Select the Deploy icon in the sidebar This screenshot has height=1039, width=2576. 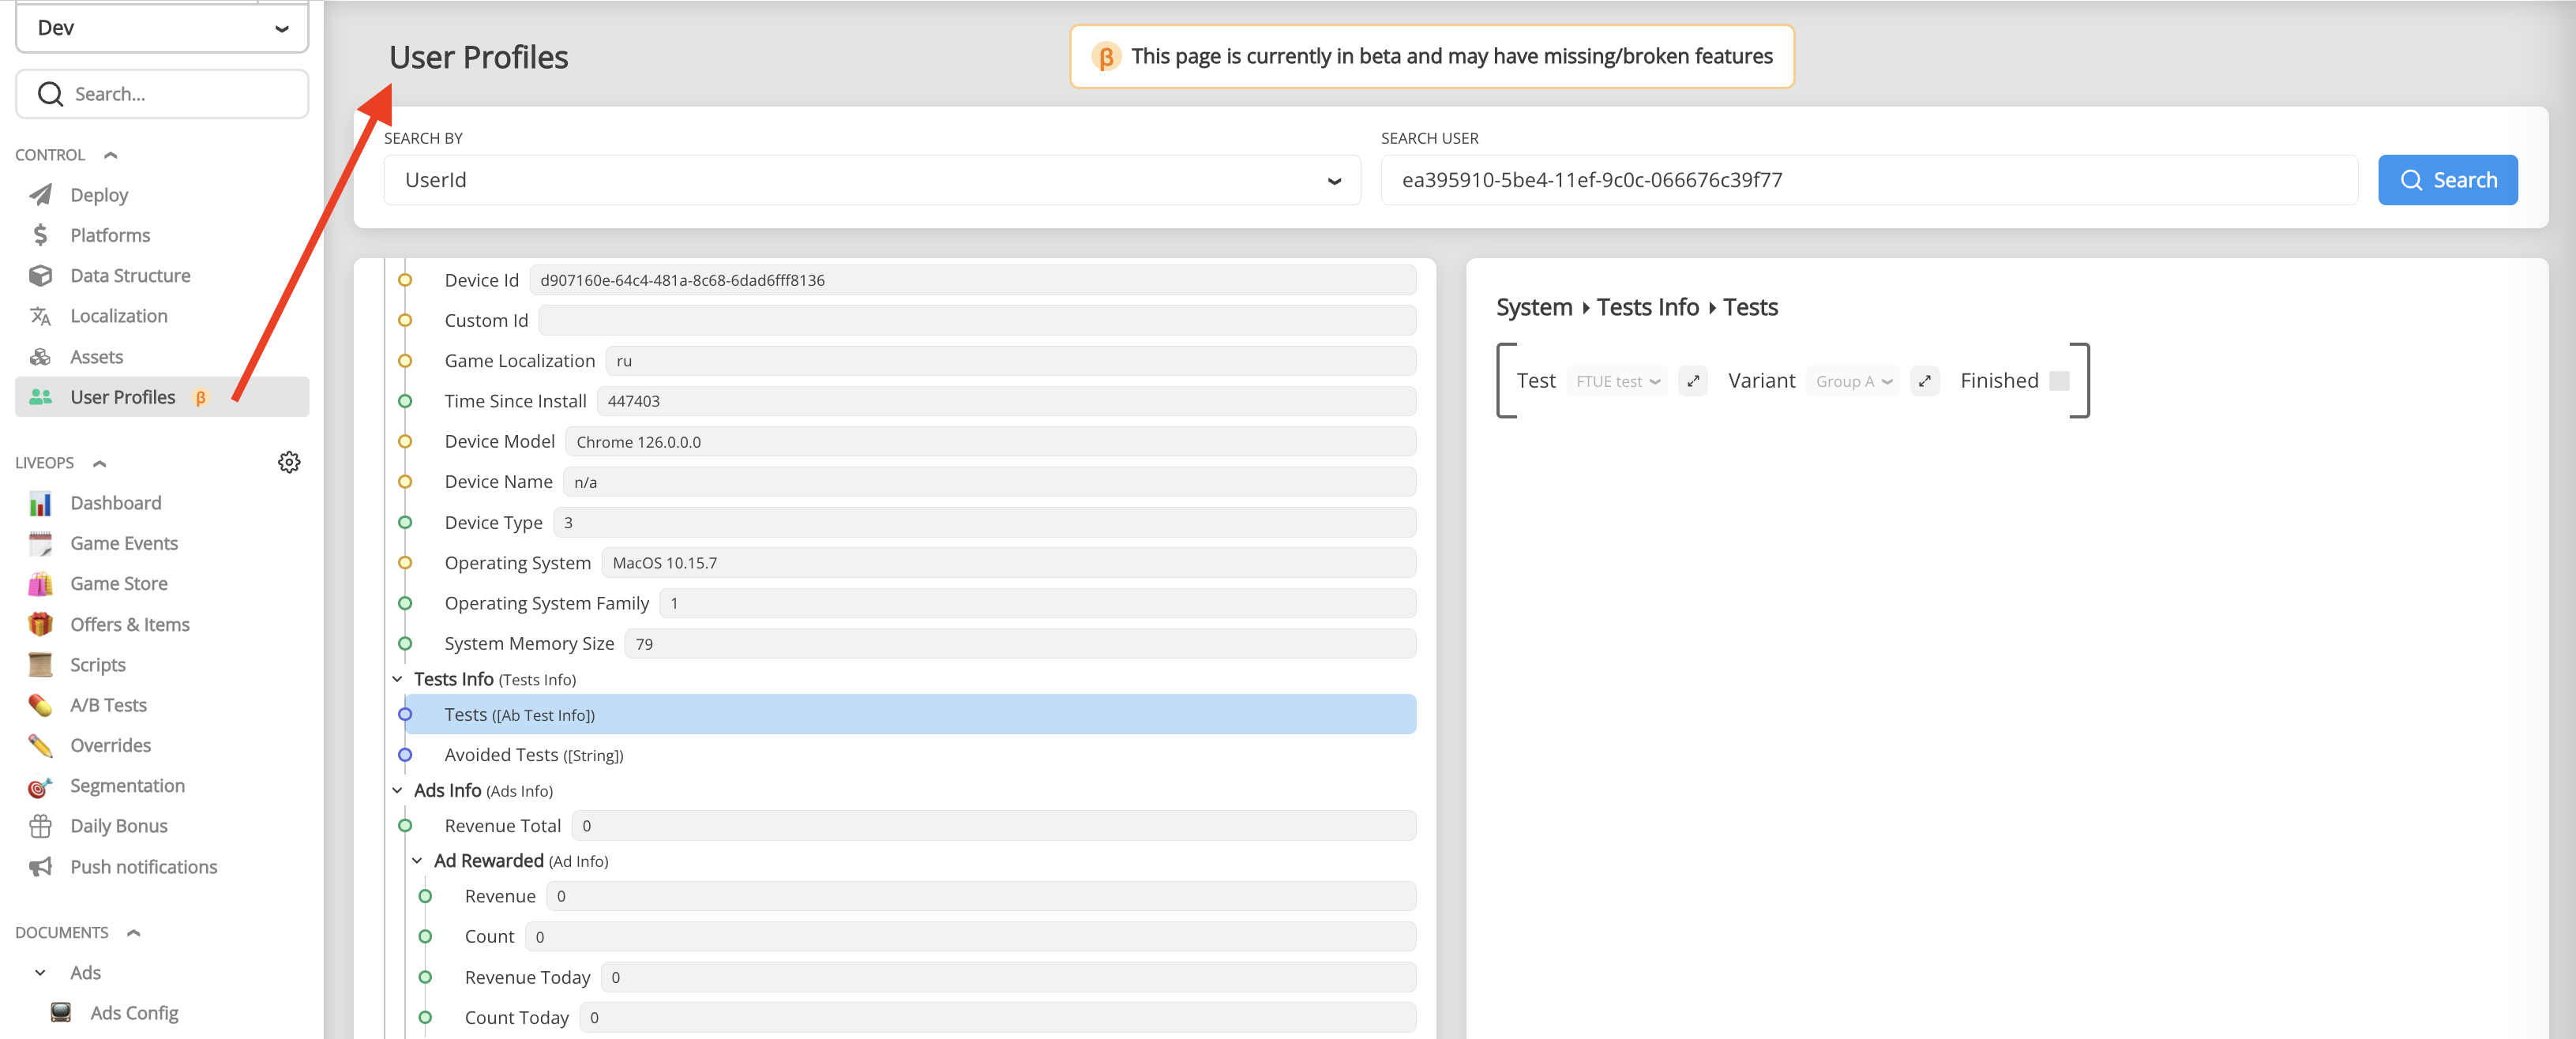pos(40,194)
